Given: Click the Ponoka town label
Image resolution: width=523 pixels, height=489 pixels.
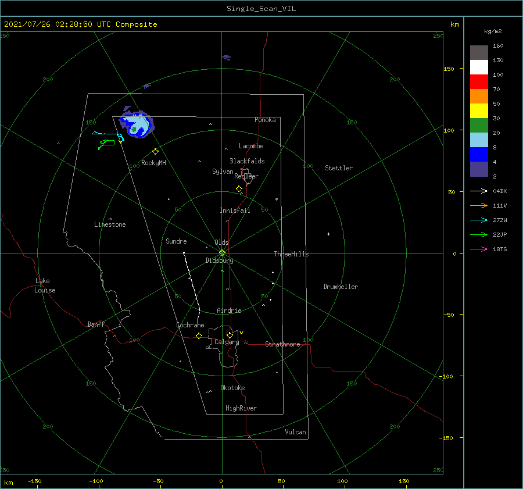Looking at the screenshot, I should coord(265,120).
